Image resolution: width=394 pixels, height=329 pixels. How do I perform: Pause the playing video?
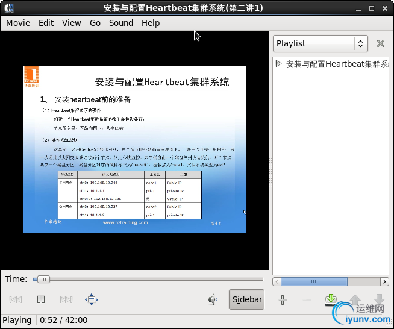click(41, 299)
